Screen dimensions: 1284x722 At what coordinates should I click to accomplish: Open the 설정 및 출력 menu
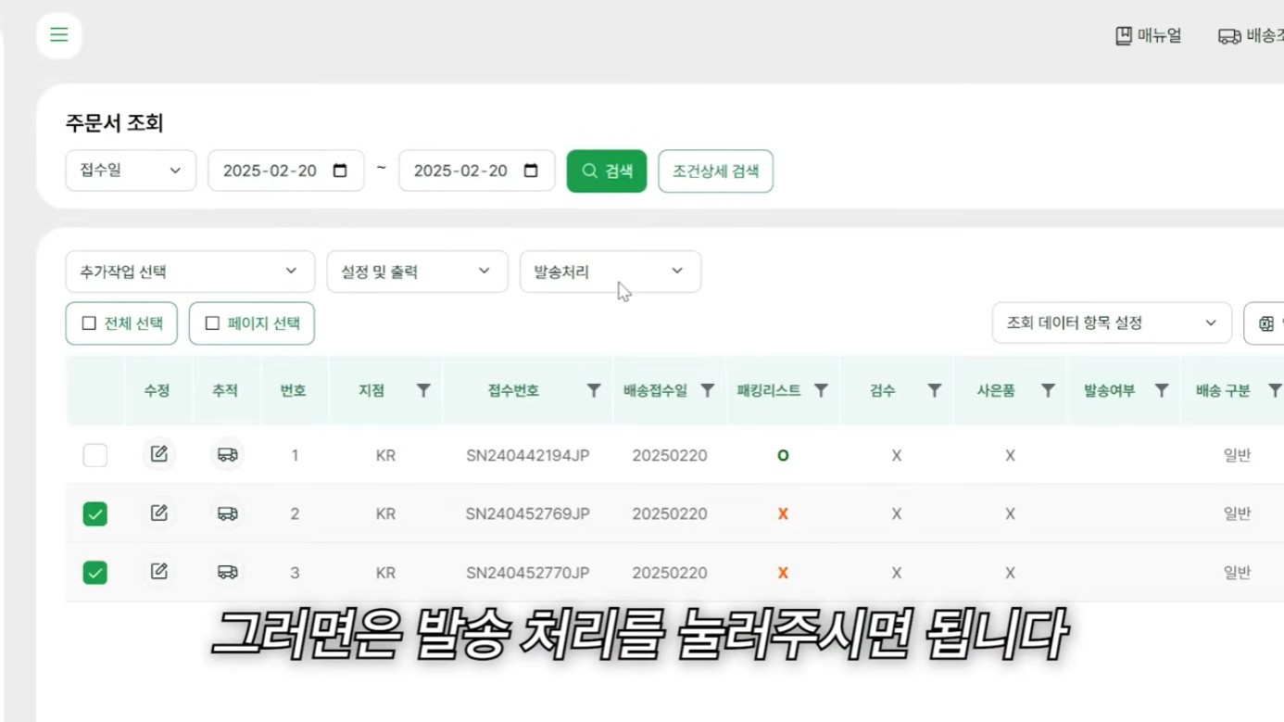coord(417,272)
